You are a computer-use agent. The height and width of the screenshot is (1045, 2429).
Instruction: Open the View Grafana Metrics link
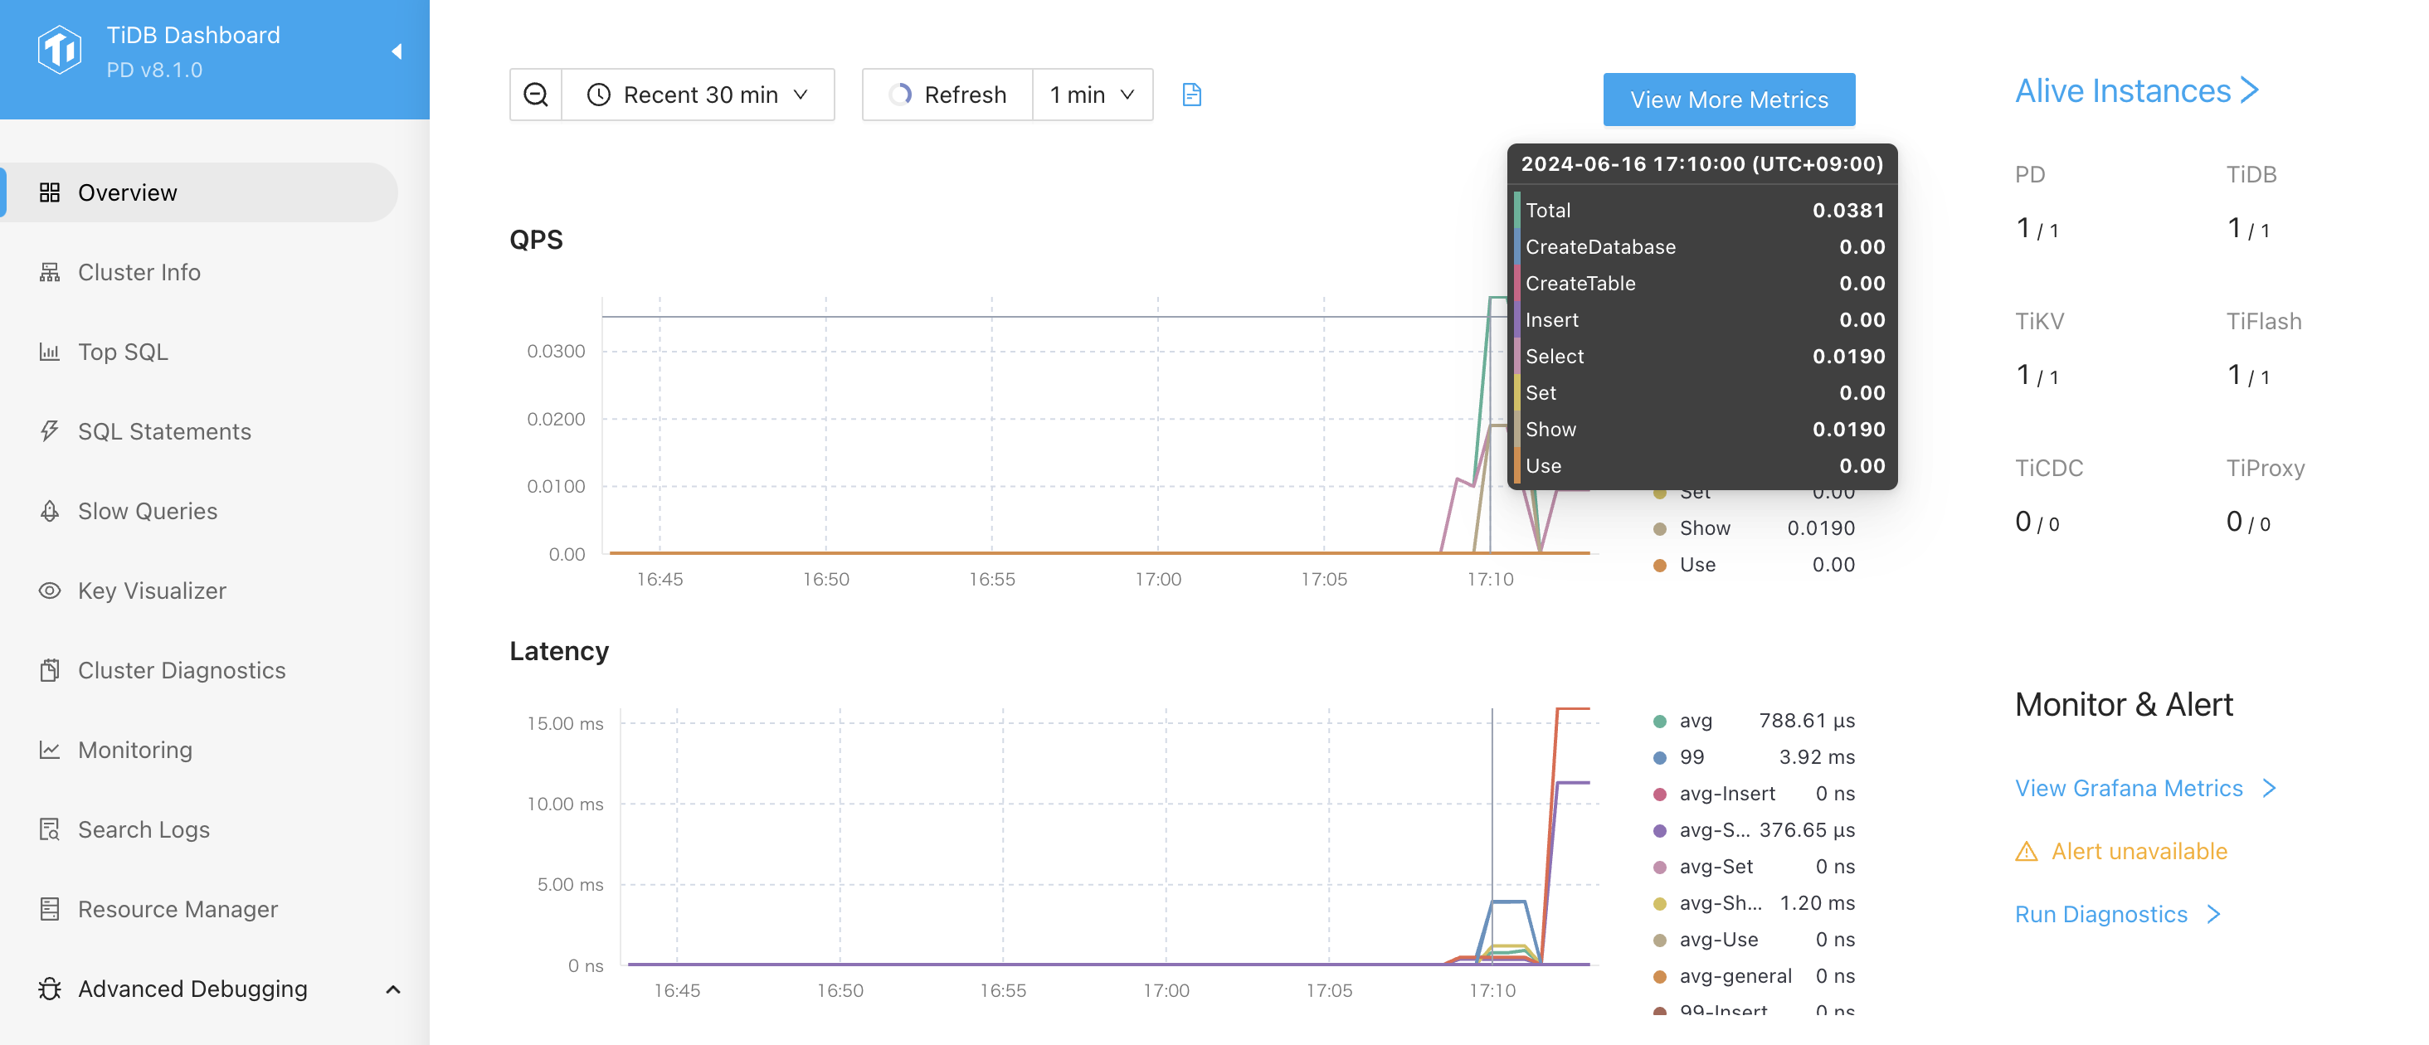pyautogui.click(x=2128, y=788)
